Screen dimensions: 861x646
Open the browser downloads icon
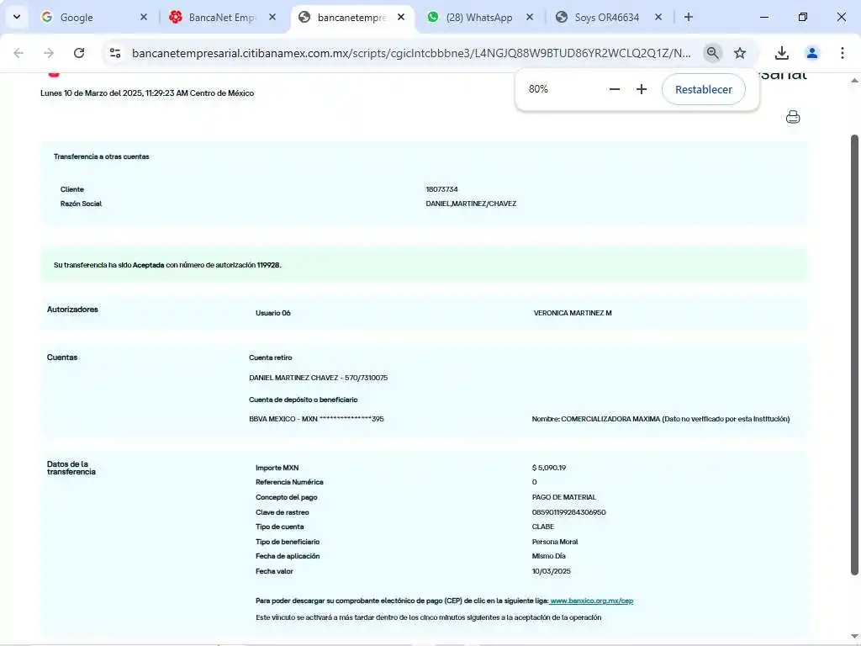click(781, 53)
